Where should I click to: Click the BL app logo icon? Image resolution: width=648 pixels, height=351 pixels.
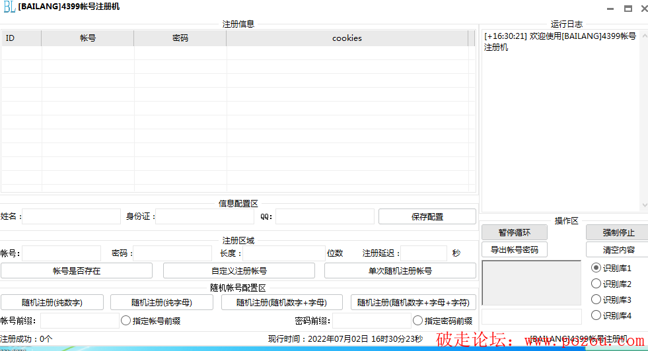pyautogui.click(x=9, y=7)
